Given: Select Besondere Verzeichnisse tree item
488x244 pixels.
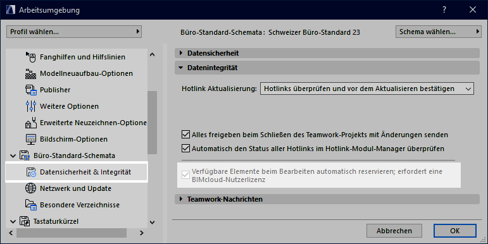Looking at the screenshot, I should pos(80,205).
